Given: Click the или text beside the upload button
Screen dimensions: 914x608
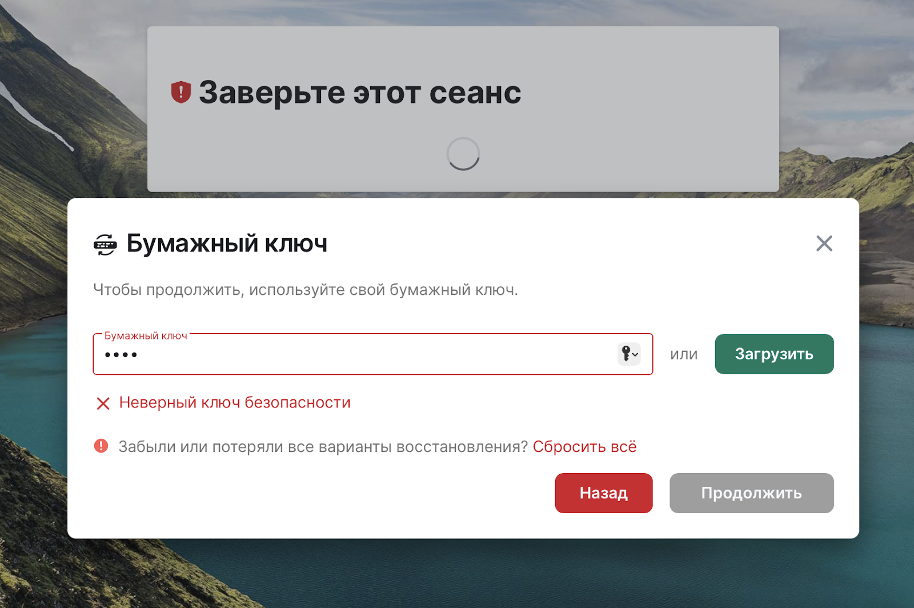Looking at the screenshot, I should [683, 354].
